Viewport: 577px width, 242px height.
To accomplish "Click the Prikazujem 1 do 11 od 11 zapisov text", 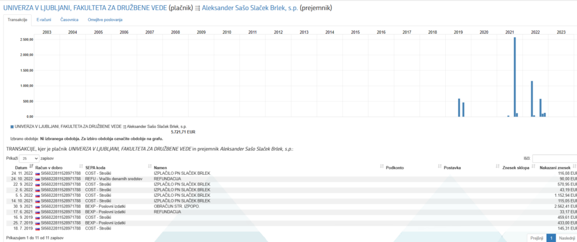I will pos(35,238).
